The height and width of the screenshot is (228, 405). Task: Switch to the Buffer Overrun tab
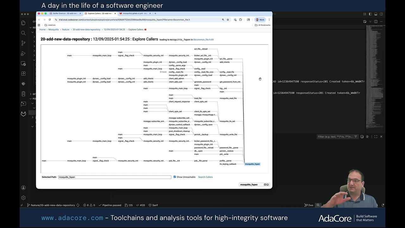[x=65, y=13]
